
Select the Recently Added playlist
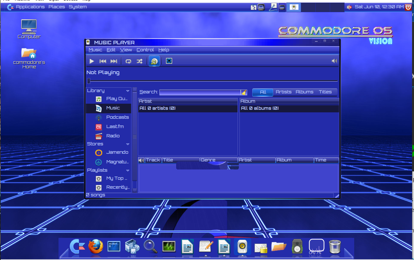click(108, 187)
